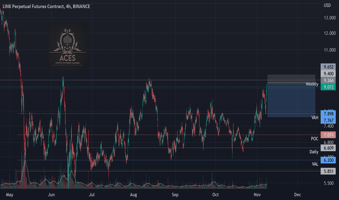Click the Jul label on time axis
Viewport: 339px width, 200px height.
click(x=92, y=195)
